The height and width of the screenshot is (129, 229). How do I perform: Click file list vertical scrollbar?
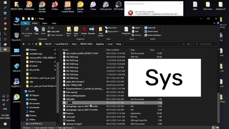[219, 107]
